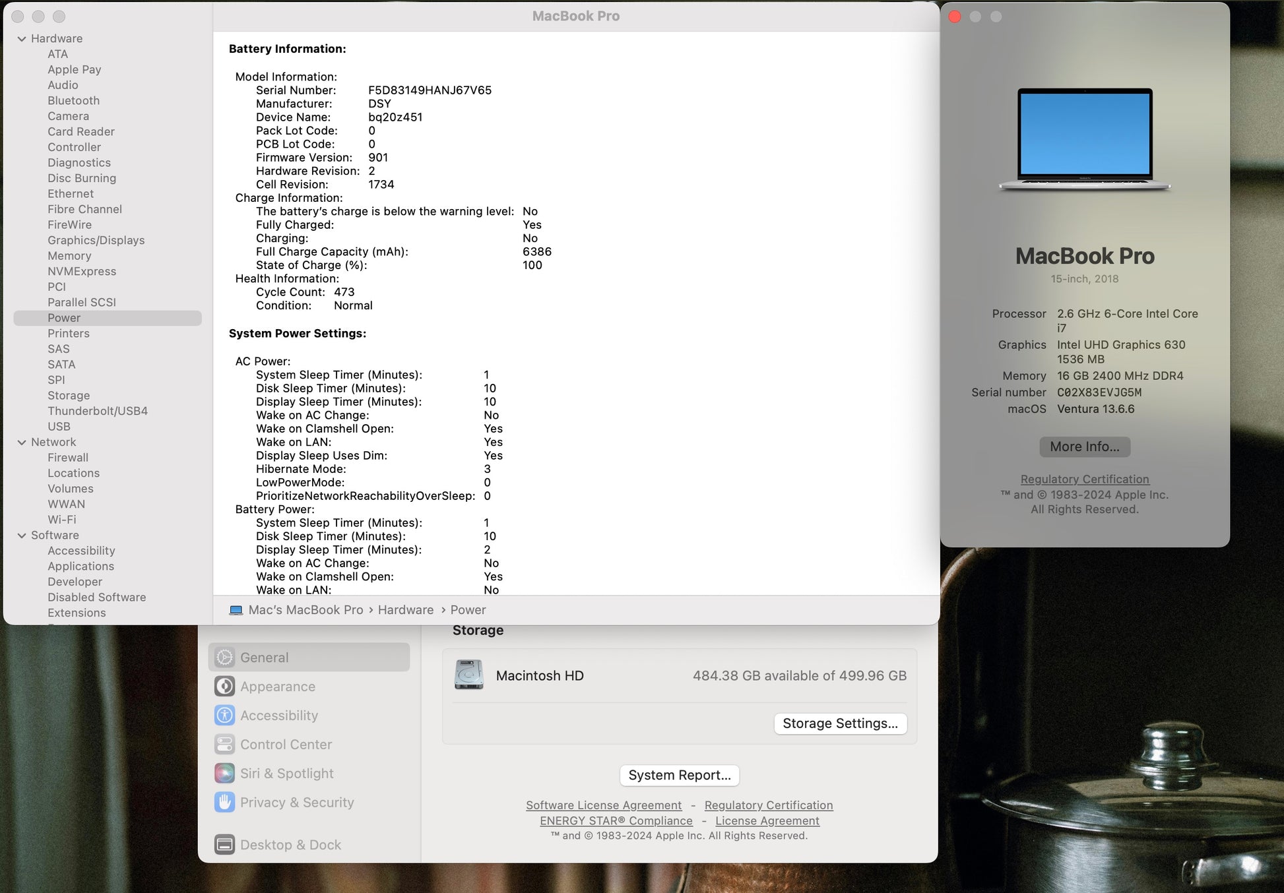Select Wi-Fi under Network
Image resolution: width=1284 pixels, height=893 pixels.
61,520
